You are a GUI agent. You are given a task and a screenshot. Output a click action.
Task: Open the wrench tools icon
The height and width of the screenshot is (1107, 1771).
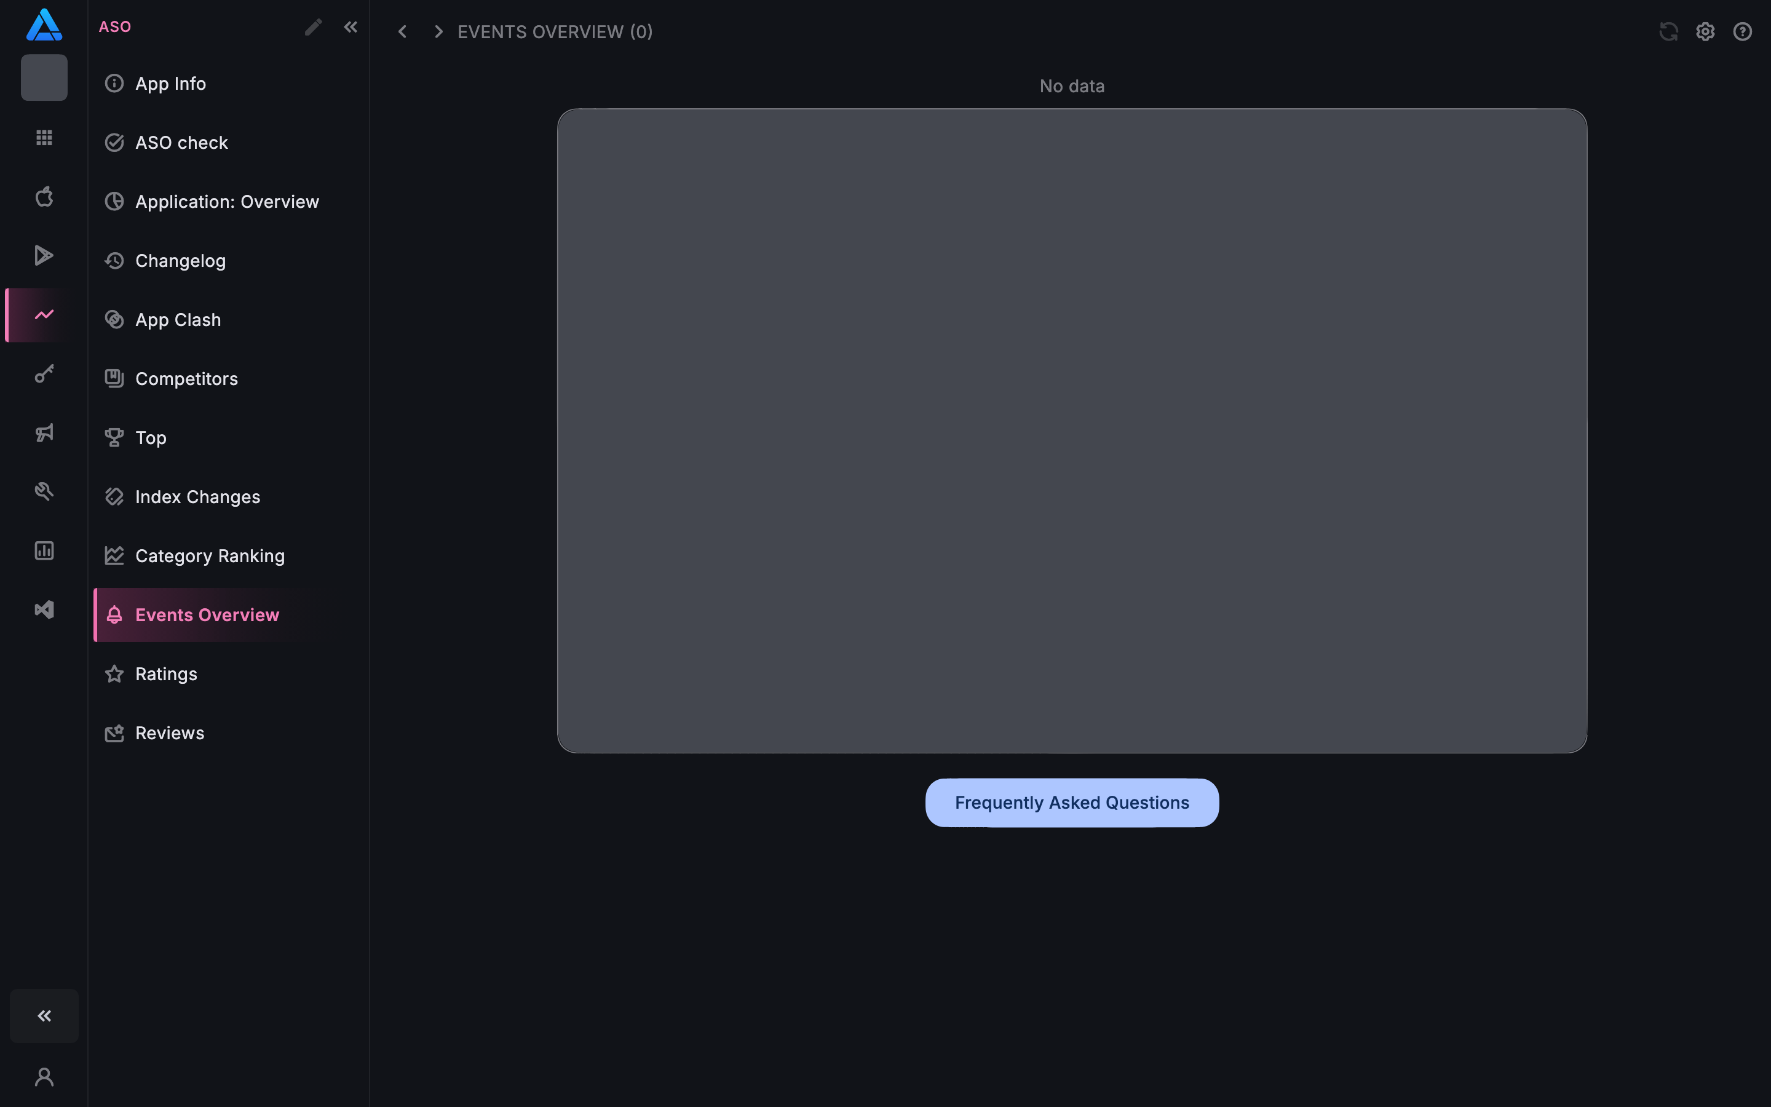pyautogui.click(x=44, y=491)
